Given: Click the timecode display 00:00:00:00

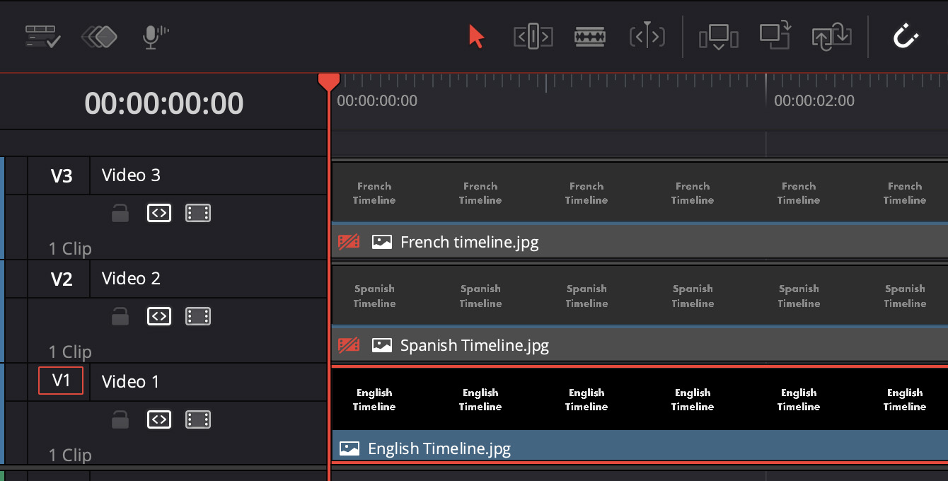Looking at the screenshot, I should (x=163, y=103).
